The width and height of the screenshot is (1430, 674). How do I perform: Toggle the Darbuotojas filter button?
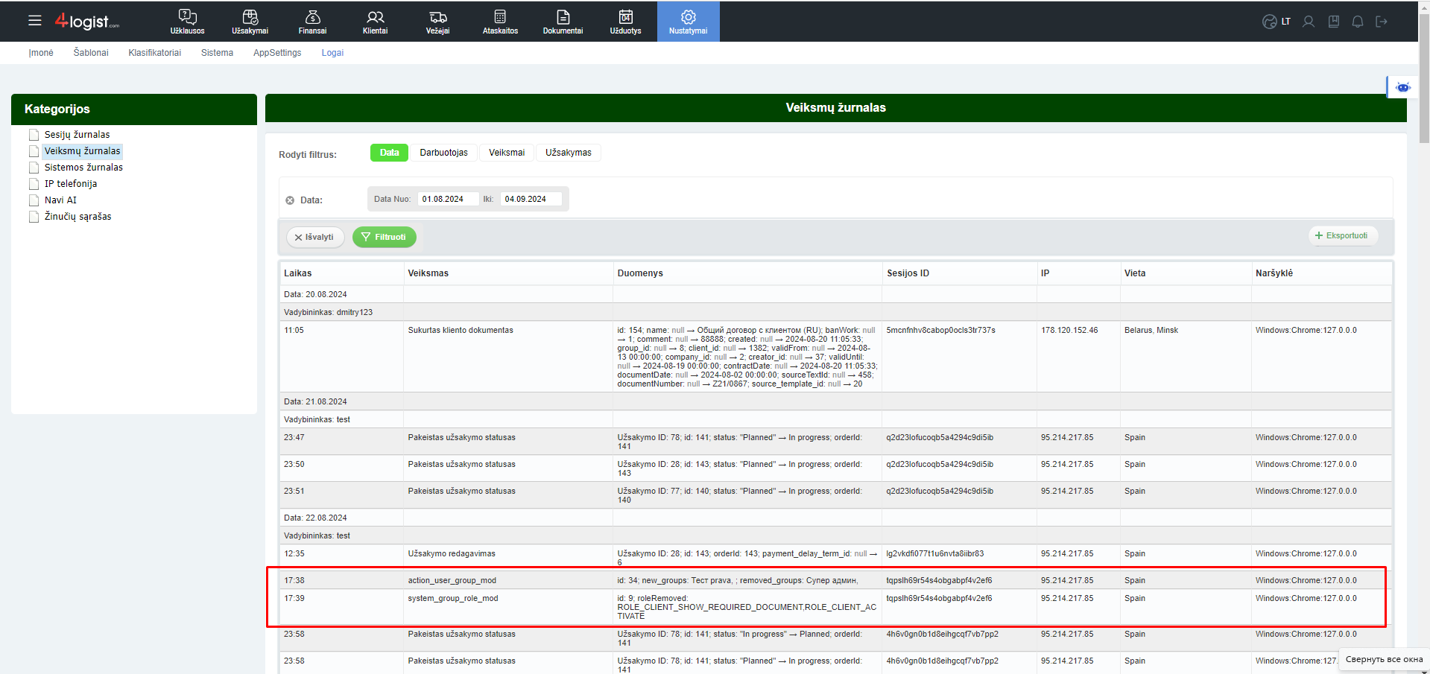click(443, 153)
